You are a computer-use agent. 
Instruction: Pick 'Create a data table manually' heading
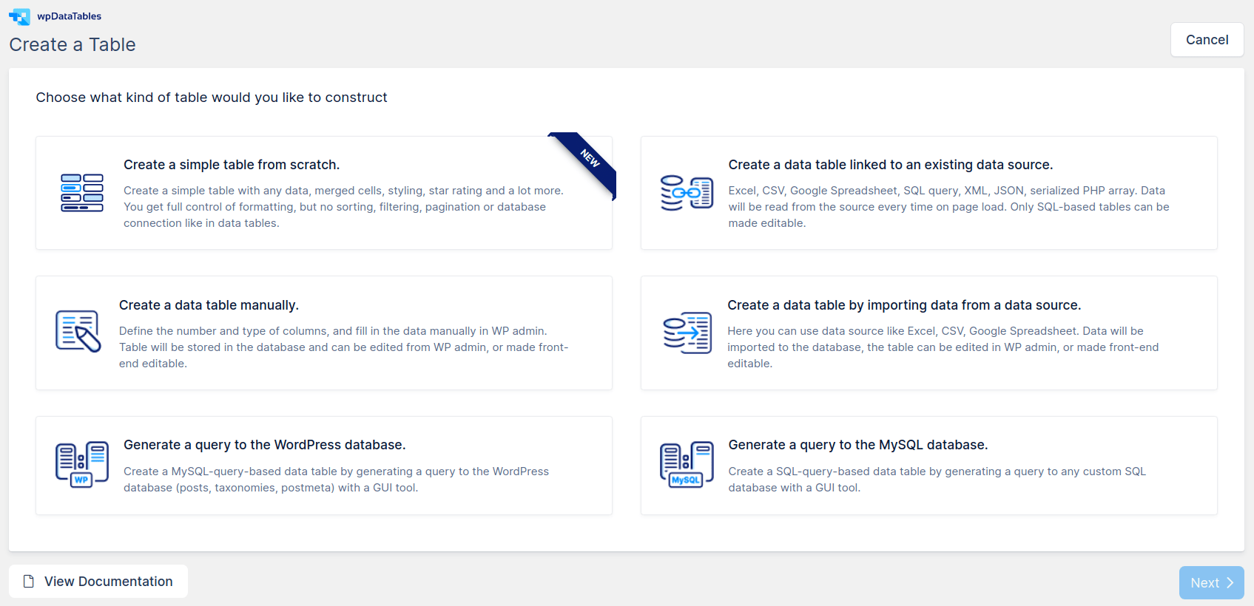point(209,305)
